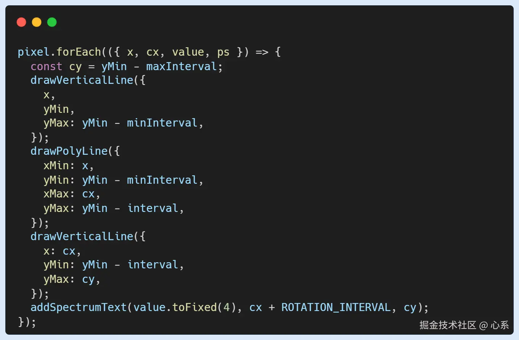The image size is (519, 340).
Task: Click the word forEach in first line
Action: click(x=79, y=52)
